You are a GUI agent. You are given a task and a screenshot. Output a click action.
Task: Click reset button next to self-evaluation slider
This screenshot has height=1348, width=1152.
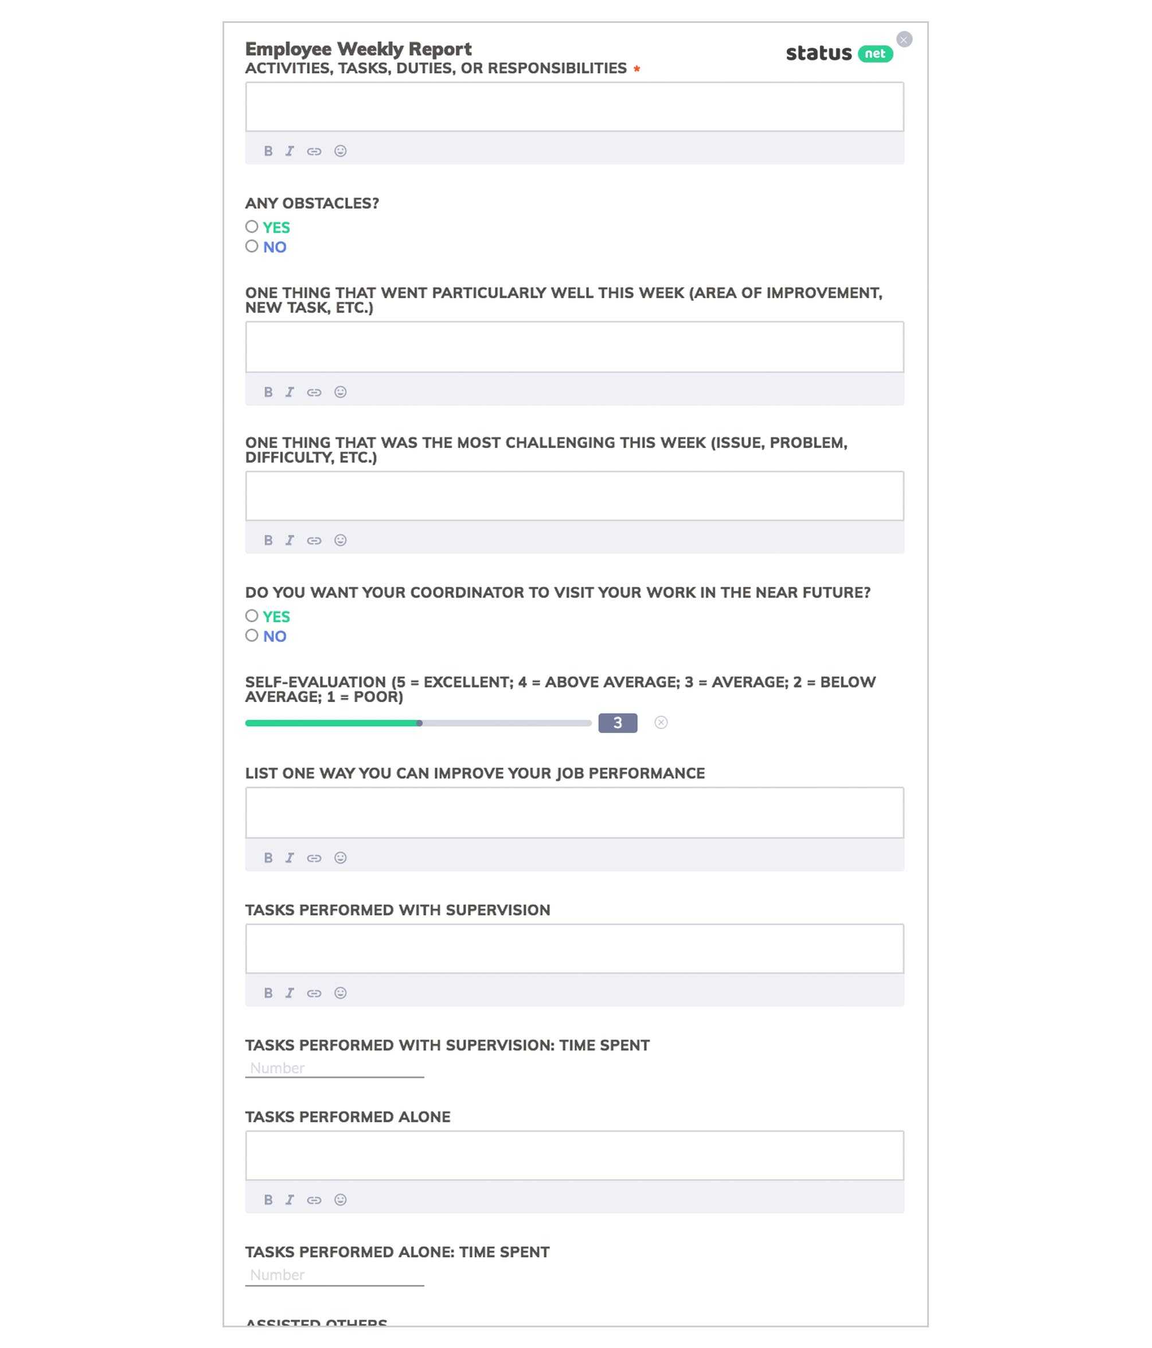tap(661, 722)
